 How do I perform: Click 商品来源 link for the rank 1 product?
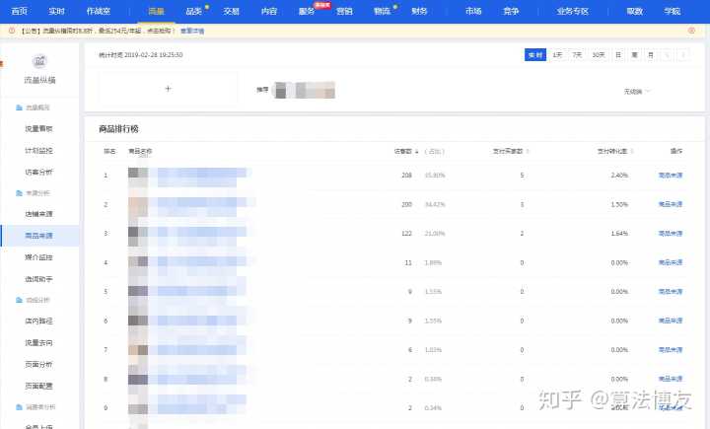click(671, 176)
